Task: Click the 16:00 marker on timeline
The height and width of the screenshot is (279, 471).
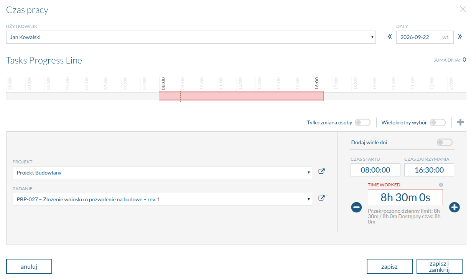Action: 316,83
